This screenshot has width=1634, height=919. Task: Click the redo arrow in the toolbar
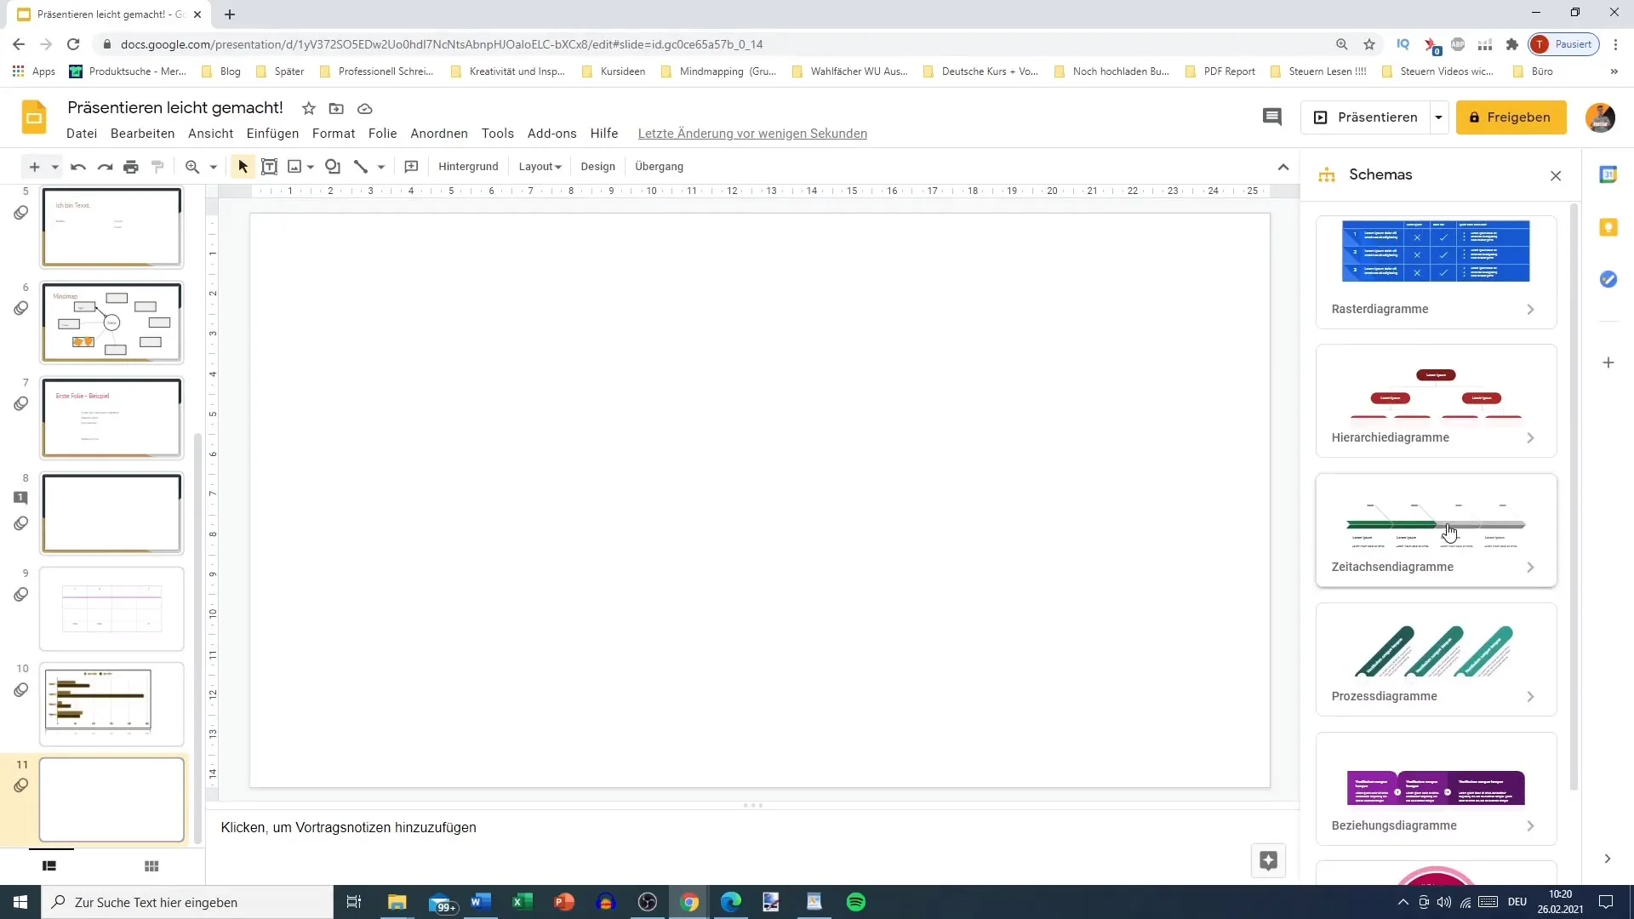click(x=105, y=167)
